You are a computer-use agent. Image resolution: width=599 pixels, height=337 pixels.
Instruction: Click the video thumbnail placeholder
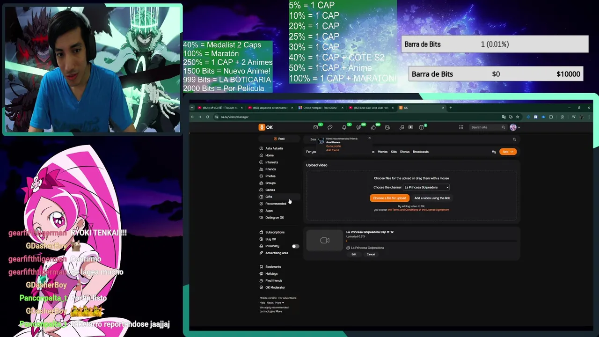click(325, 241)
